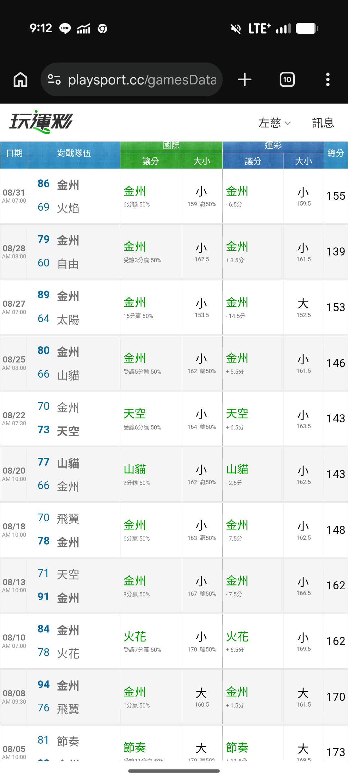Expand the 左慈 user dropdown

tap(275, 123)
